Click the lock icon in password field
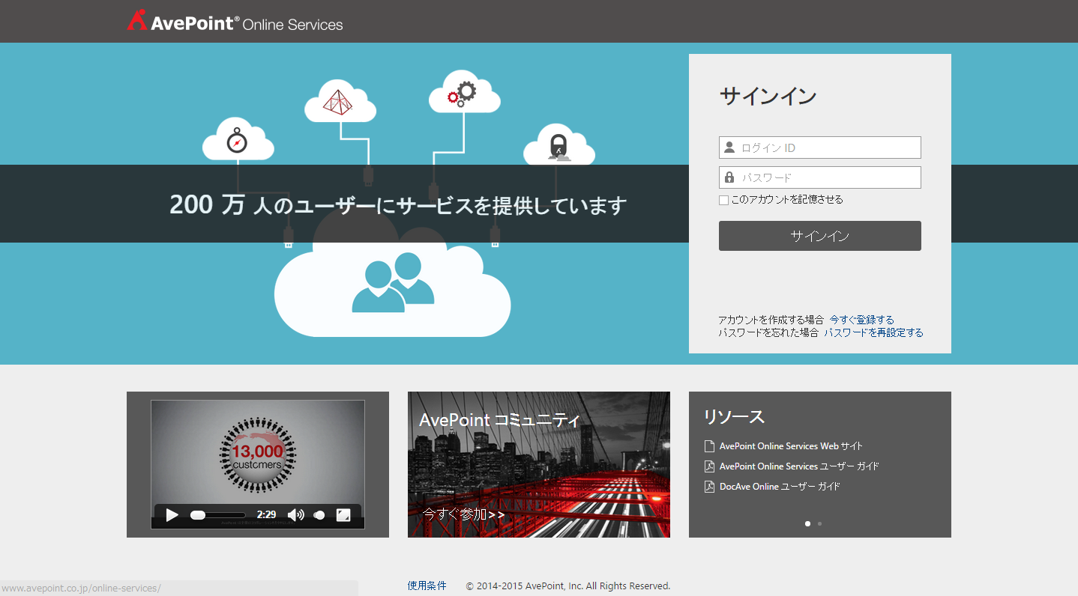 point(729,177)
